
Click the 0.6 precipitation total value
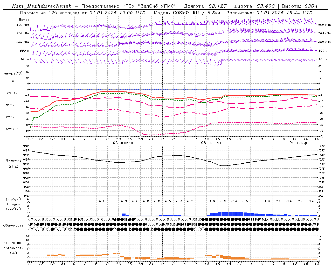tap(311, 201)
